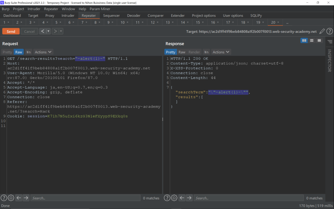Close Repeater tab 20
Viewport: 334px width, 209px height.
click(278, 22)
